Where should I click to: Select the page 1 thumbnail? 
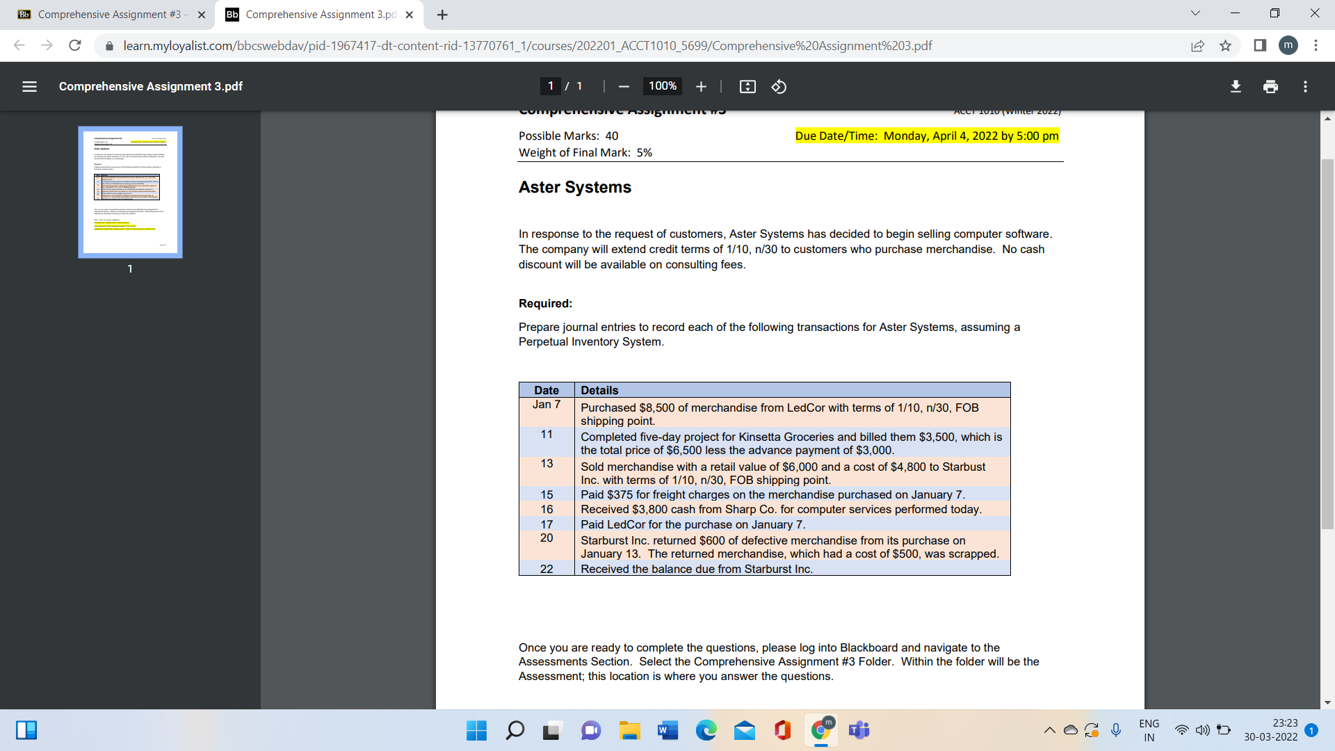(130, 192)
